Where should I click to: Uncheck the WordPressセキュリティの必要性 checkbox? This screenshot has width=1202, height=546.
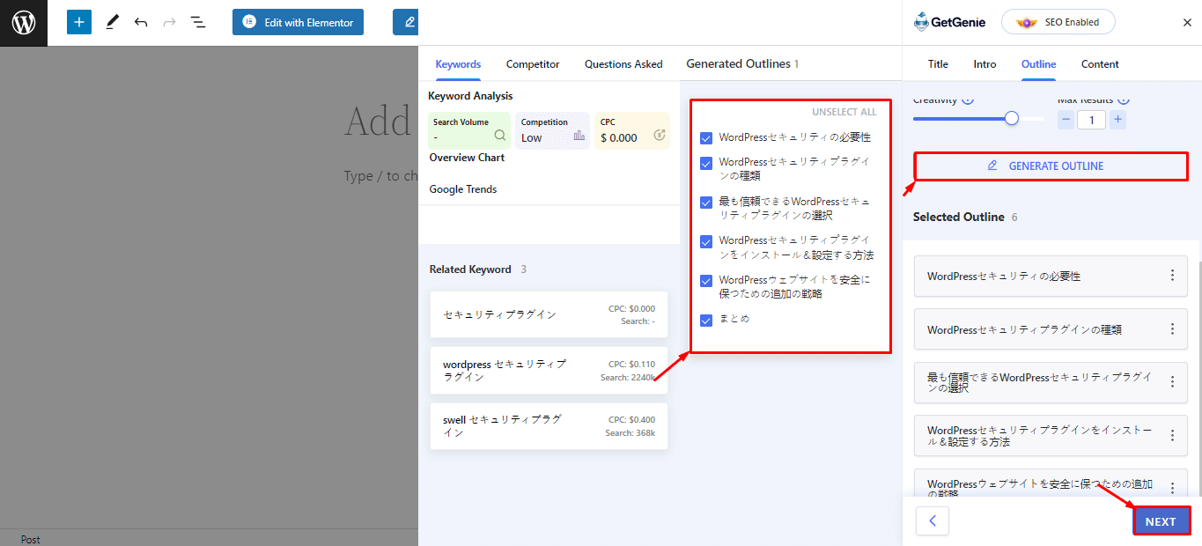[706, 138]
